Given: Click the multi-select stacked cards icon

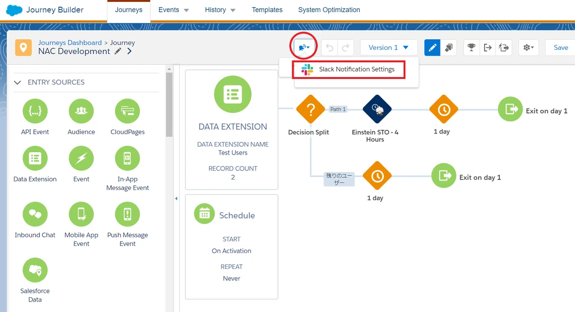Looking at the screenshot, I should (449, 47).
